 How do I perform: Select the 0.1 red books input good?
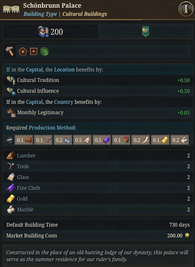coord(121,140)
